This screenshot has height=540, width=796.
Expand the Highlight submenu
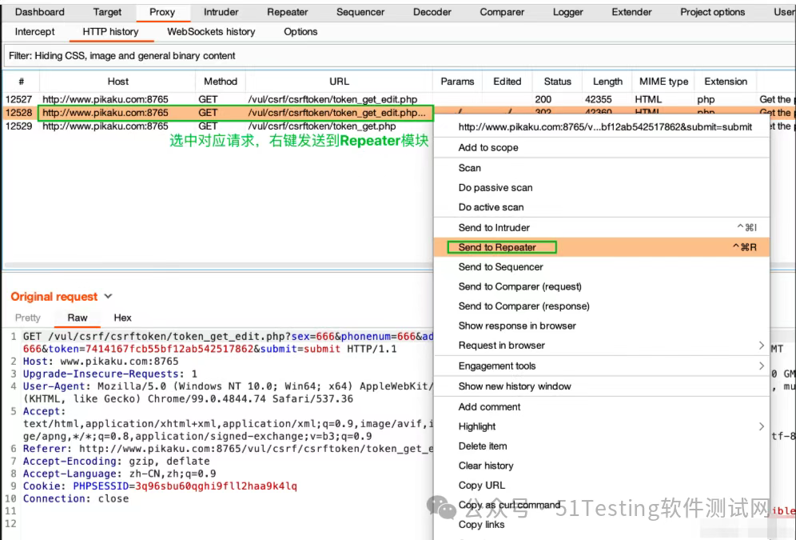click(x=602, y=426)
